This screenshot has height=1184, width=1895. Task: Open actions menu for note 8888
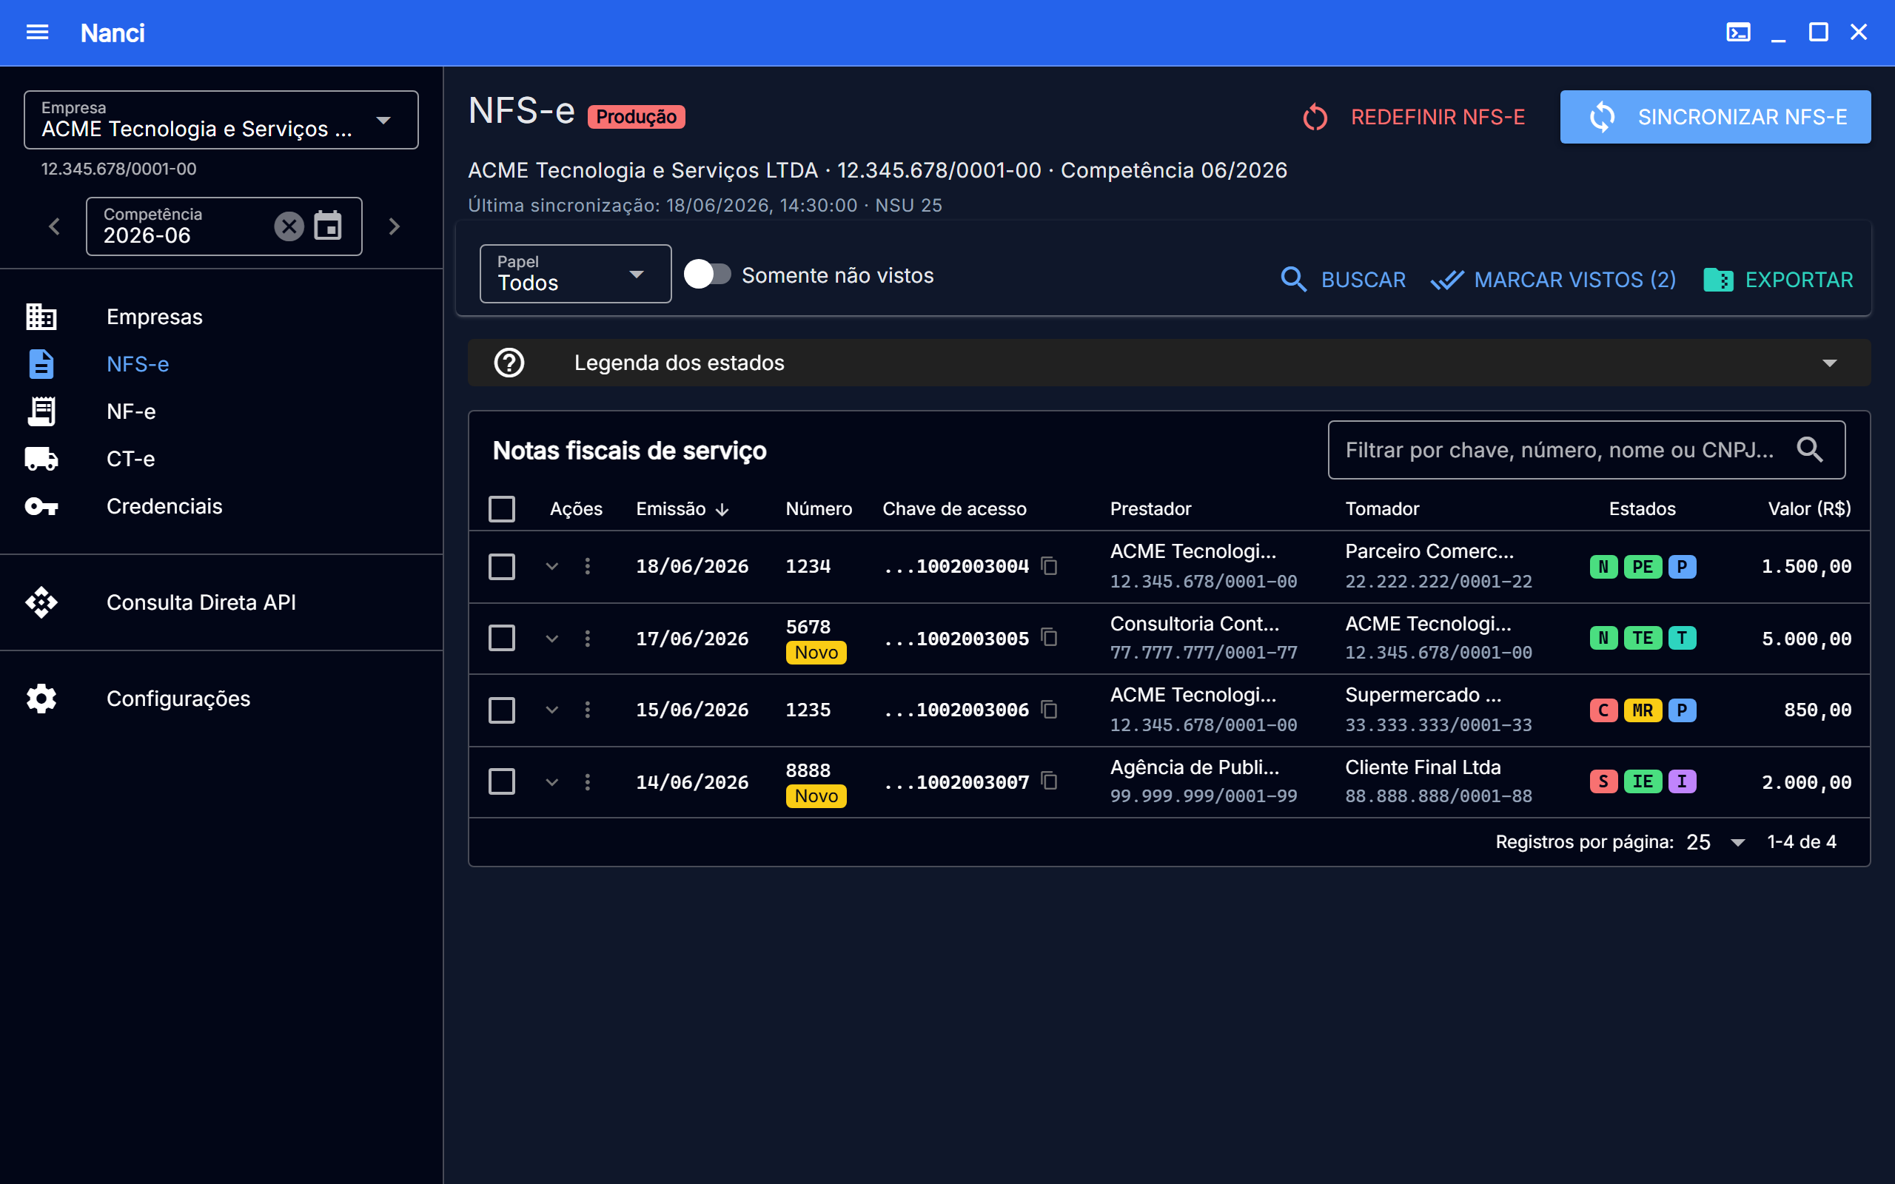click(587, 781)
